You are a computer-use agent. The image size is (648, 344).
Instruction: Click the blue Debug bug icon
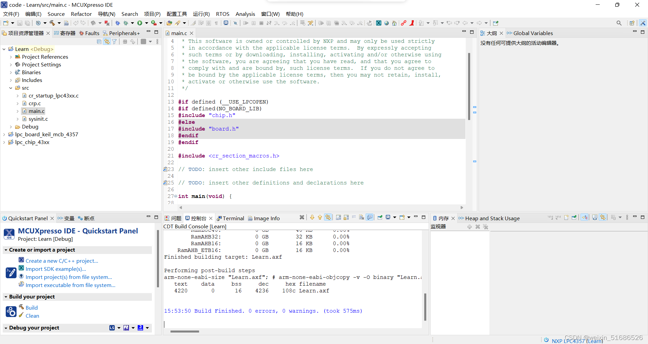pyautogui.click(x=117, y=23)
